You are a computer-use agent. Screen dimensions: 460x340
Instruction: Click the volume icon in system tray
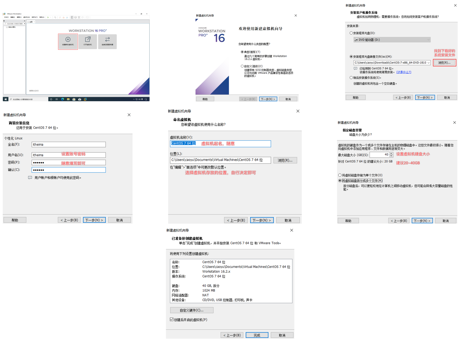click(139, 99)
